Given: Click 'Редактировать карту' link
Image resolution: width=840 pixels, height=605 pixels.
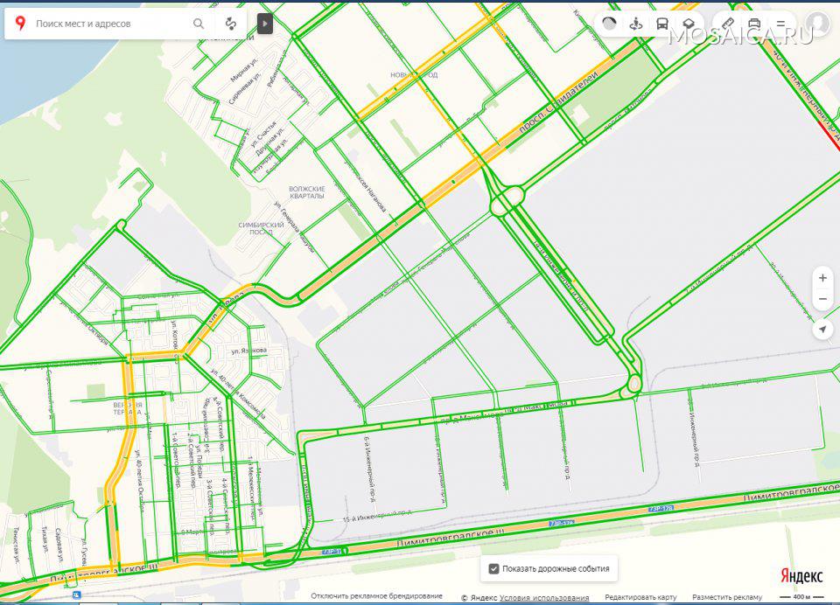Looking at the screenshot, I should (x=640, y=598).
